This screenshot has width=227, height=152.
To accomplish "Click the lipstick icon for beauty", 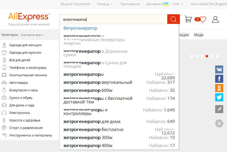I will coord(4,120).
